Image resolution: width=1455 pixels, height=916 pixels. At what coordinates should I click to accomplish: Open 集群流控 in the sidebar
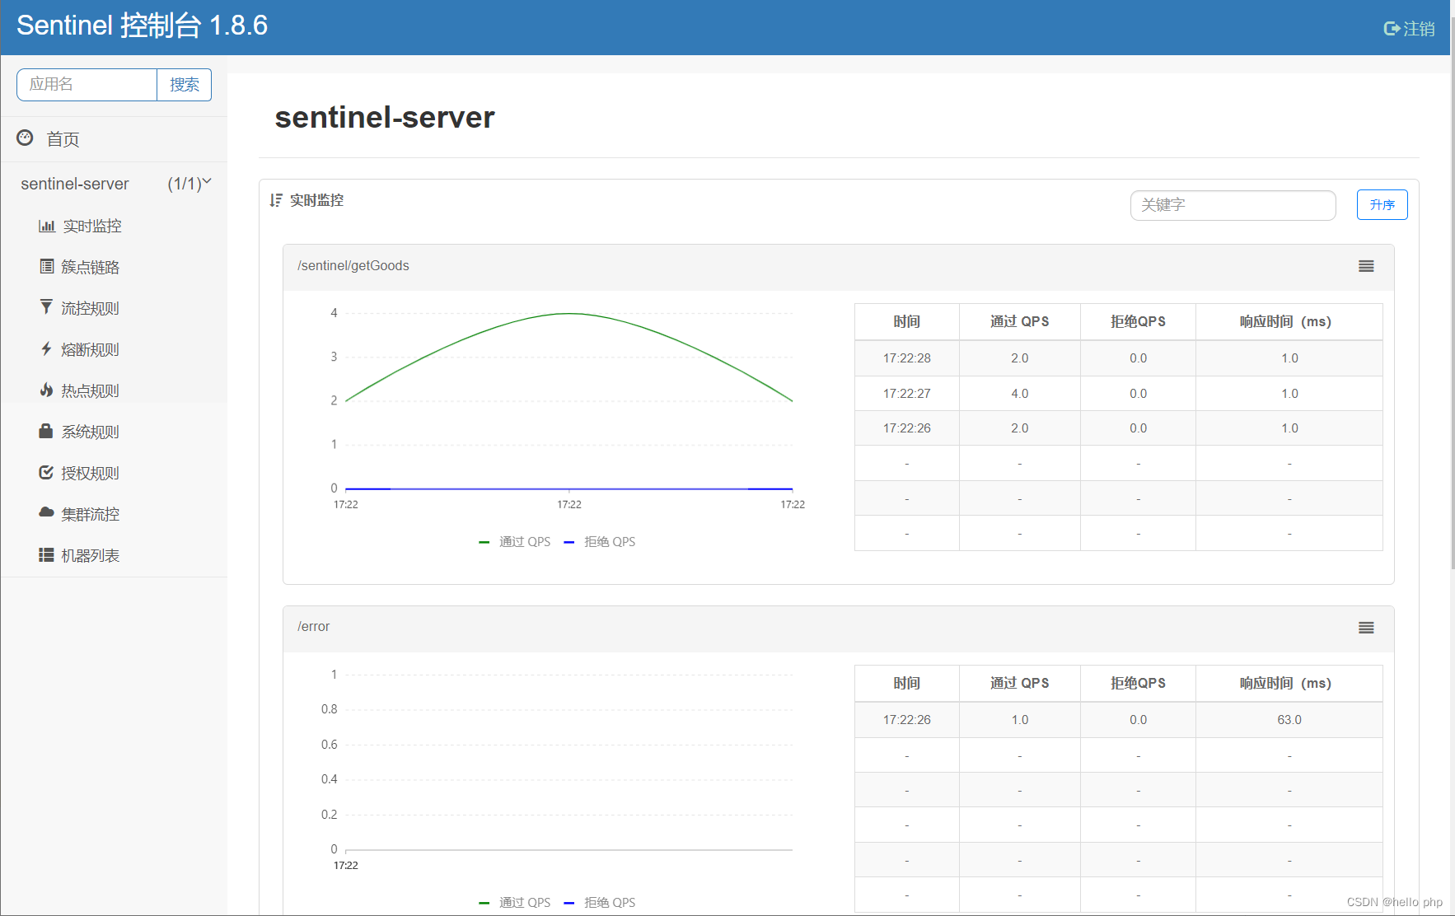(91, 514)
